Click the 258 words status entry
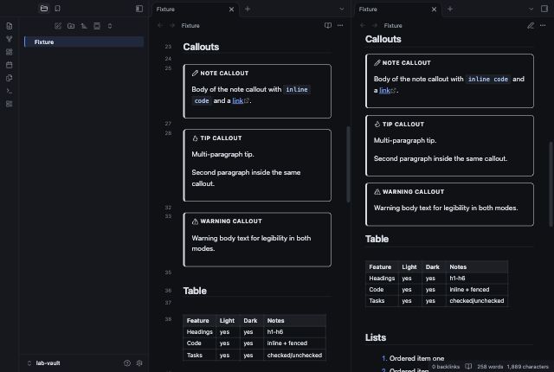Viewport: 554px width, 372px height. point(490,367)
